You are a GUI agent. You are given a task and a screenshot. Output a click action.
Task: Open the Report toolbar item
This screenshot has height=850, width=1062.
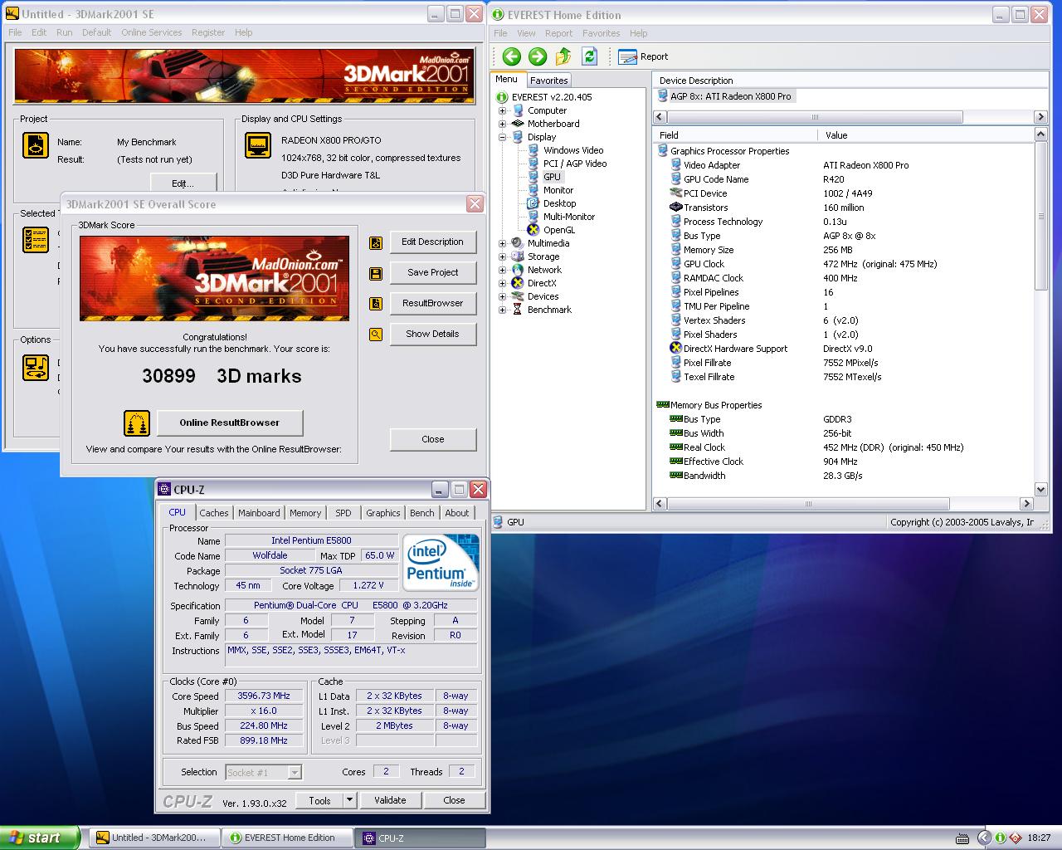[644, 56]
